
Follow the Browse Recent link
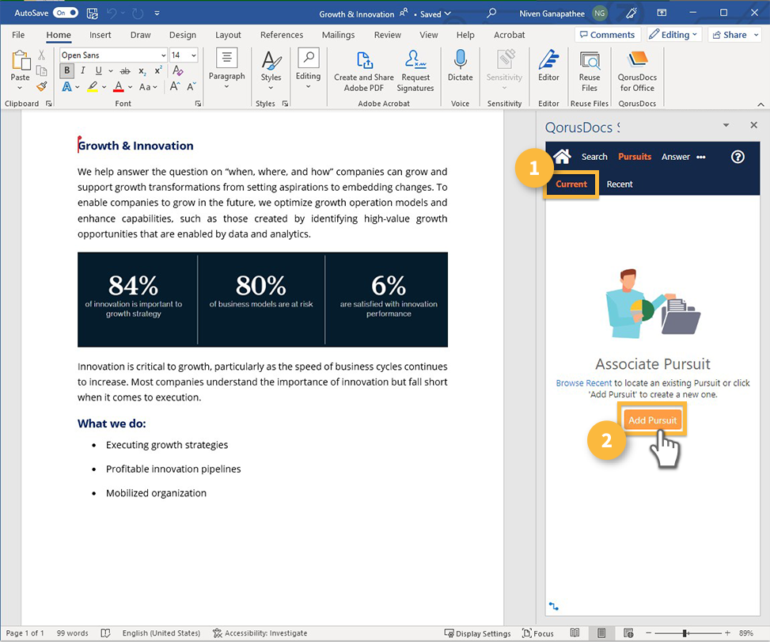583,383
